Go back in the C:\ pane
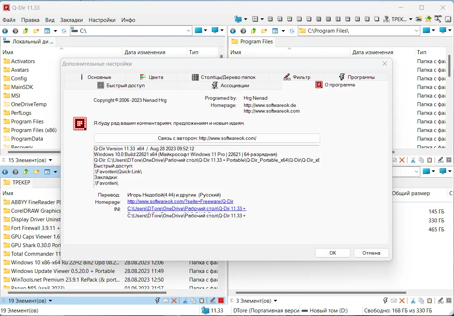Image resolution: width=454 pixels, height=316 pixels. pyautogui.click(x=5, y=31)
